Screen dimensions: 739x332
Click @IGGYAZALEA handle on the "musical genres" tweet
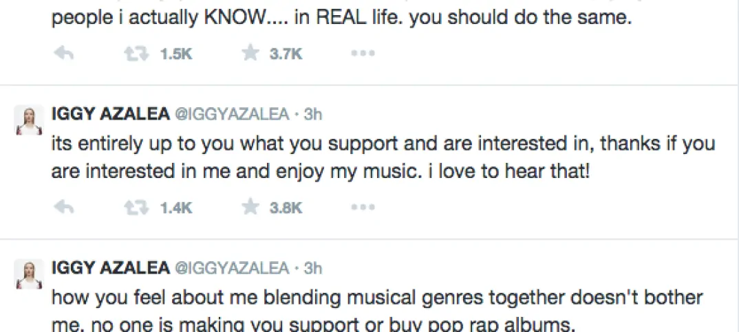[232, 267]
